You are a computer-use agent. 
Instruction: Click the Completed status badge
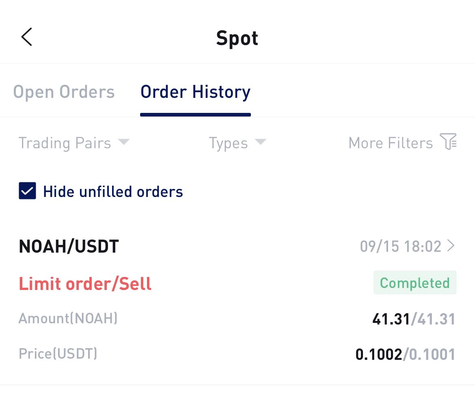click(415, 282)
